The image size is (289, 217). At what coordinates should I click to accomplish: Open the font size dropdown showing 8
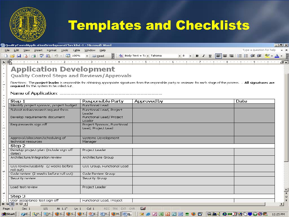click(x=190, y=56)
